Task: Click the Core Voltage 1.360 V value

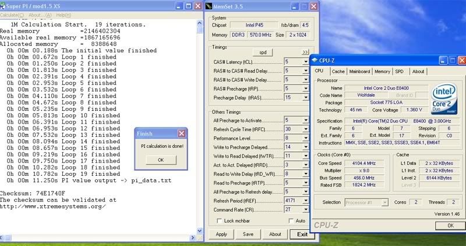Action: [414, 110]
